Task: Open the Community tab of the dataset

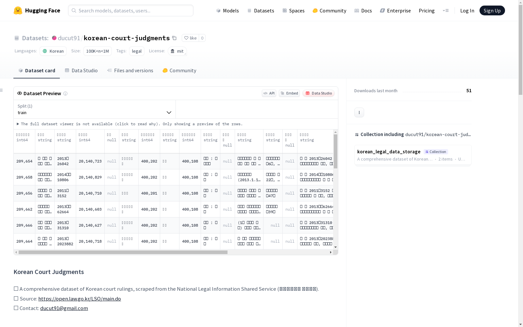Action: (x=179, y=71)
